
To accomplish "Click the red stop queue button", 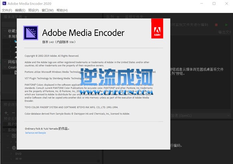I will [x=216, y=25].
